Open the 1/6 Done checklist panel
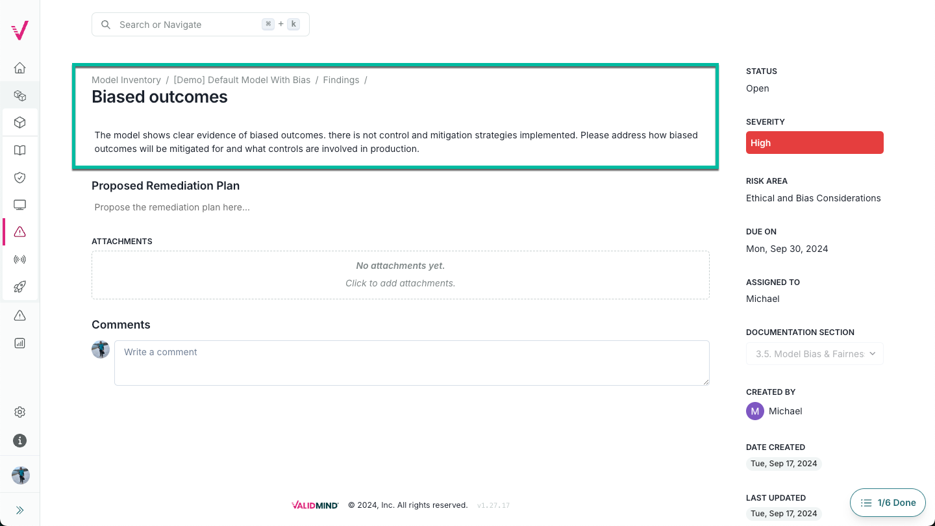The height and width of the screenshot is (526, 935). pos(888,502)
